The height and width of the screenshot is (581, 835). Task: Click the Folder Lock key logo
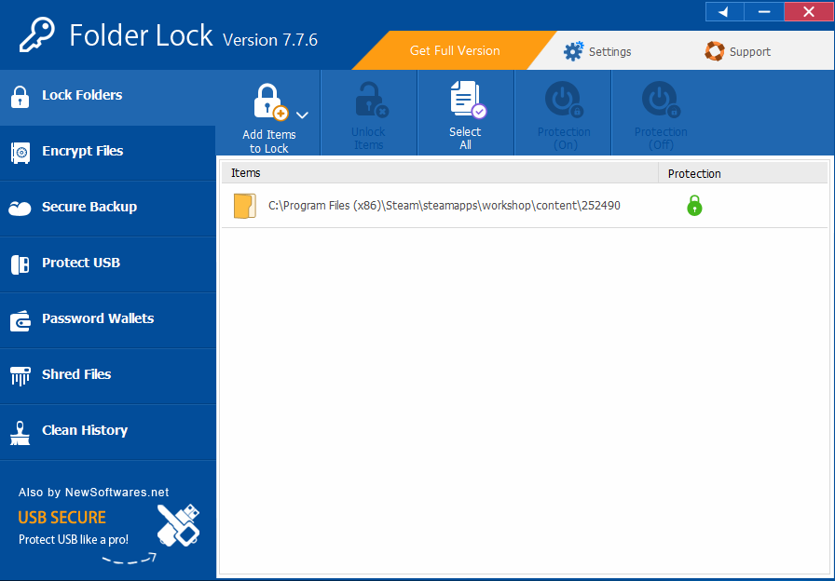pos(36,35)
